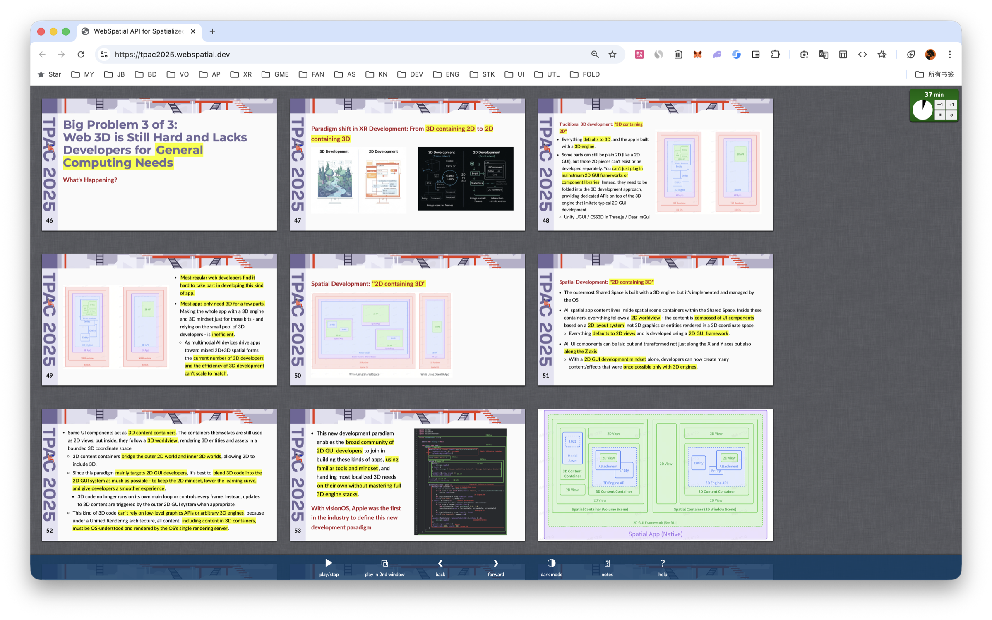Toggle dark mode
This screenshot has height=620, width=992.
pos(551,563)
